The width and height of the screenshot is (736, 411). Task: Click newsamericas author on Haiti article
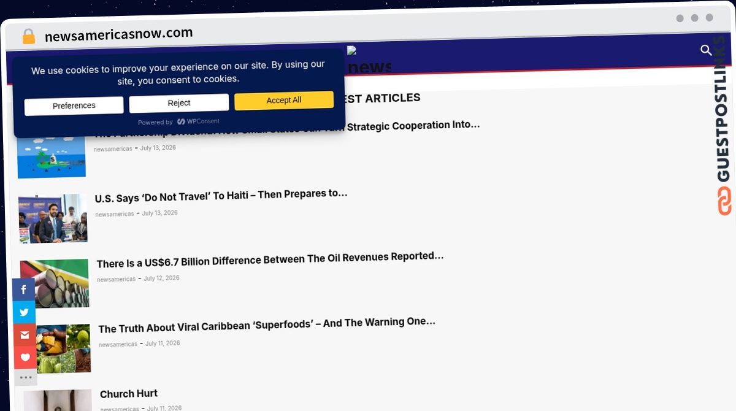115,214
